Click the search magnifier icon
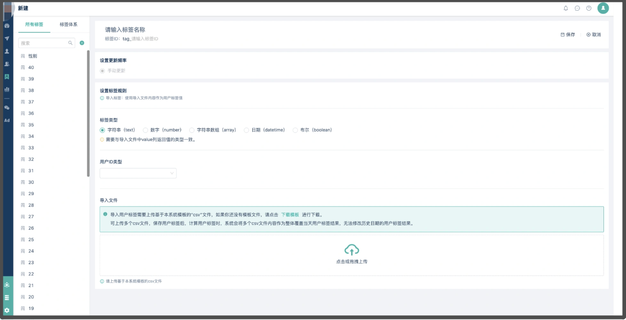Viewport: 626px width, 320px height. point(70,43)
